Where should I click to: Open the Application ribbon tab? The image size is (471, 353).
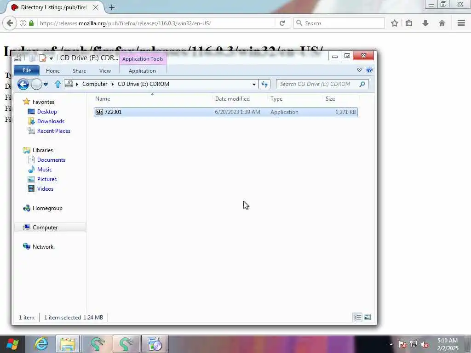tap(143, 71)
